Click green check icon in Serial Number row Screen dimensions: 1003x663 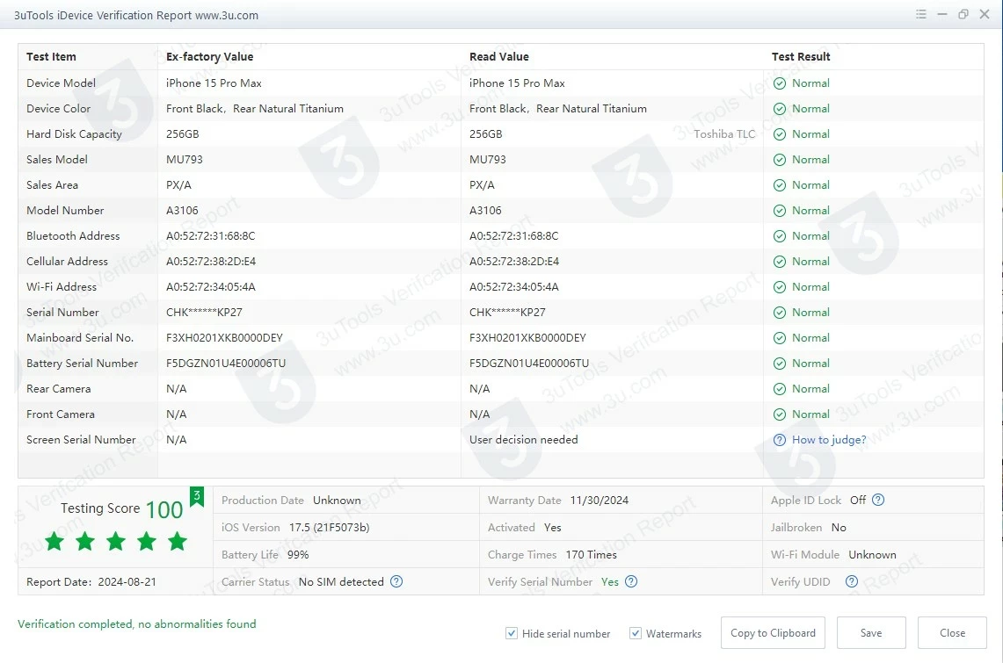(779, 313)
